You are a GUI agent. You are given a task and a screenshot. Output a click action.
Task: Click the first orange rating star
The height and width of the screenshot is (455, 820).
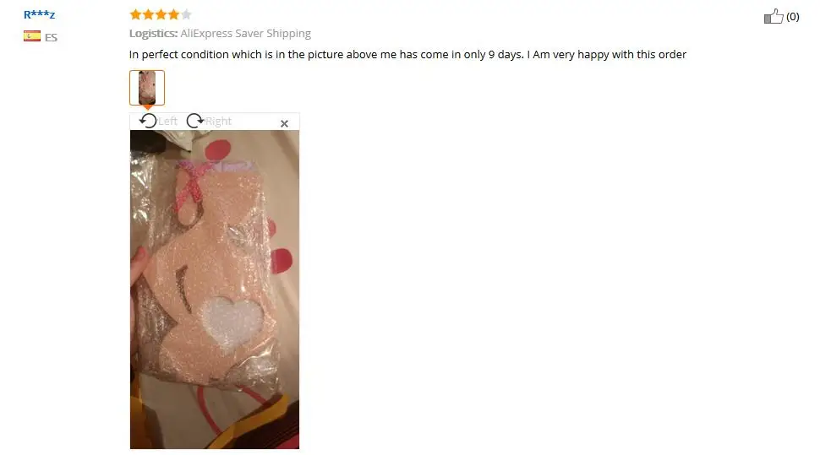click(135, 14)
